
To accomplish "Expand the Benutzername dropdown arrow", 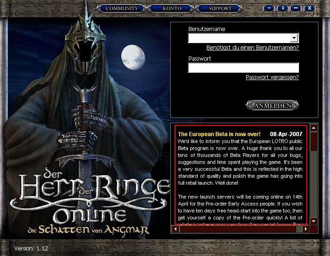I will [x=294, y=38].
